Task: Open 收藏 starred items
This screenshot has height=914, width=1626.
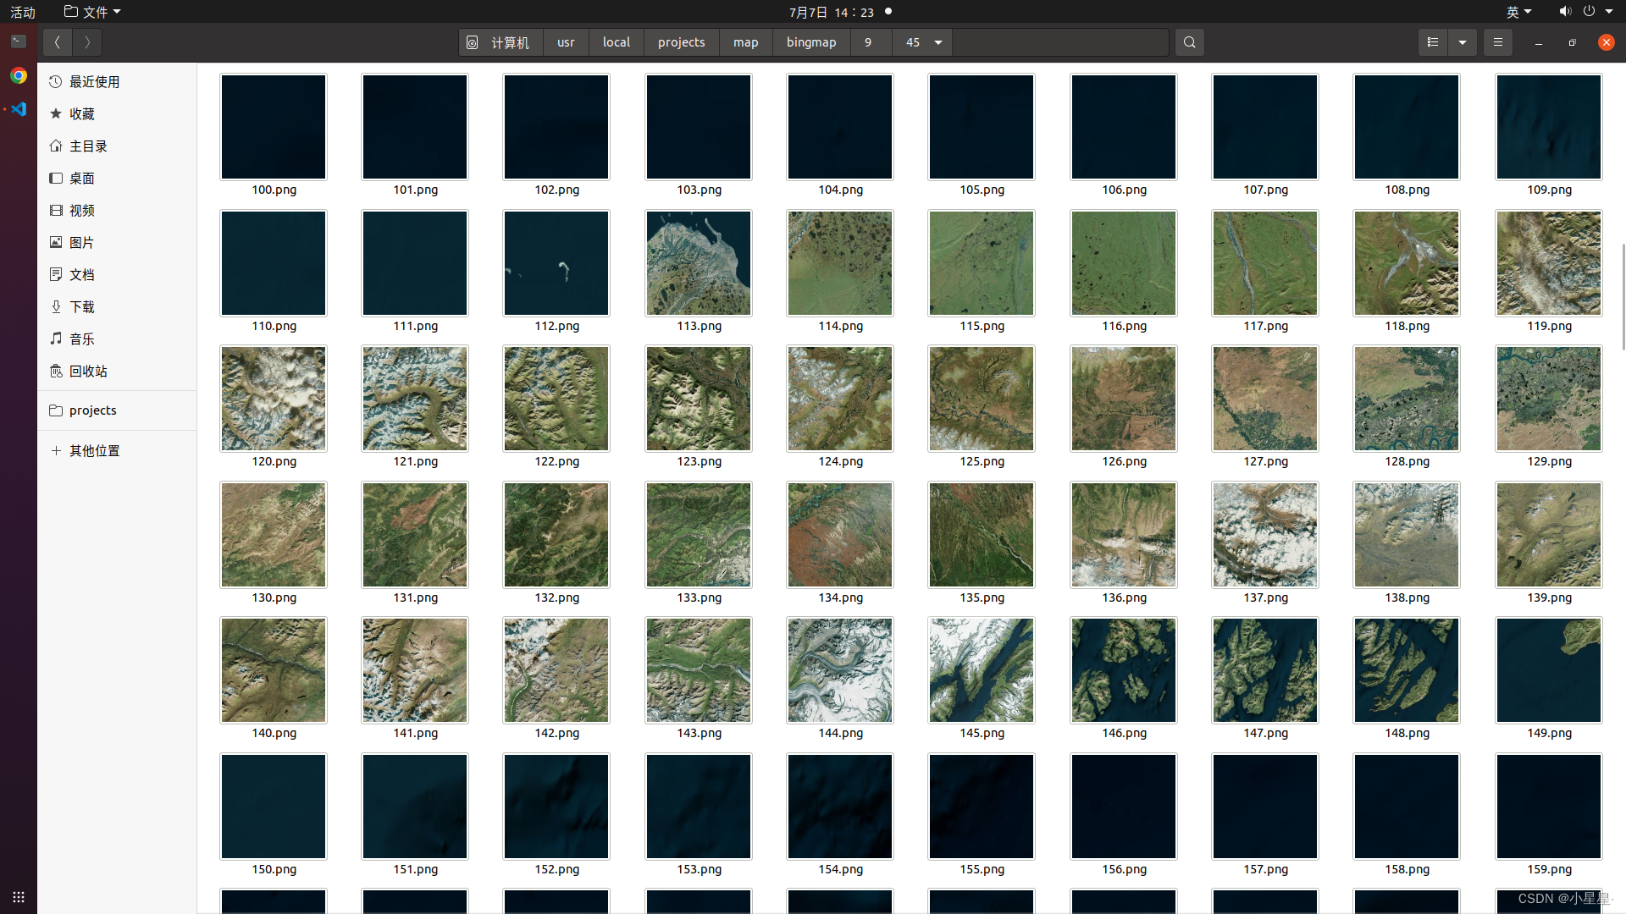Action: pos(117,114)
